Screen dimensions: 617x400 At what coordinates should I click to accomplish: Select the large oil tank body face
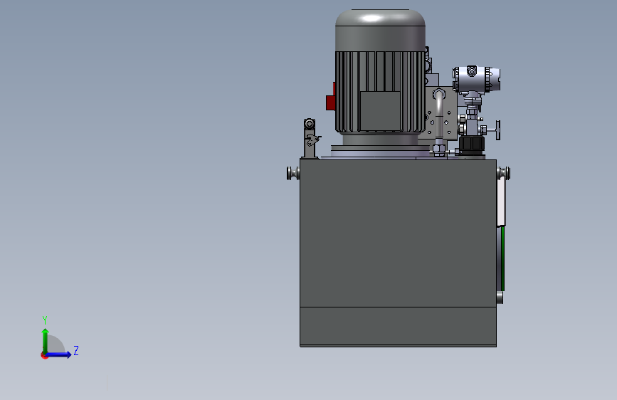pos(398,233)
